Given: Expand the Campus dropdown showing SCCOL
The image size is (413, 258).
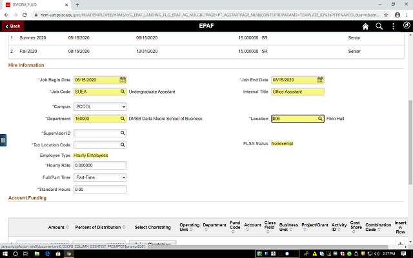Looking at the screenshot, I should pyautogui.click(x=100, y=106).
